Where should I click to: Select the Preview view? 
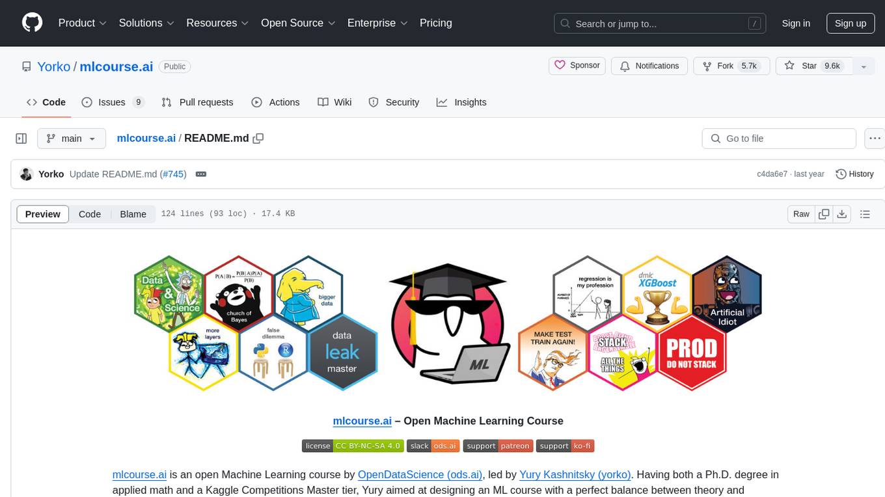tap(43, 214)
